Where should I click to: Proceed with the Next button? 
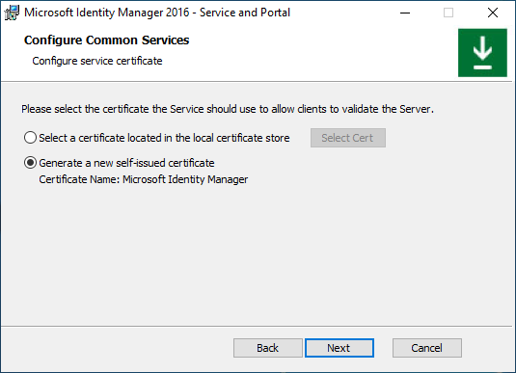pyautogui.click(x=339, y=348)
